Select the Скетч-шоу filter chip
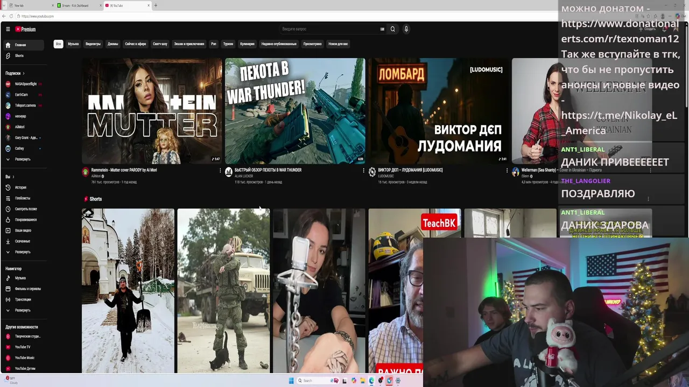 [160, 44]
